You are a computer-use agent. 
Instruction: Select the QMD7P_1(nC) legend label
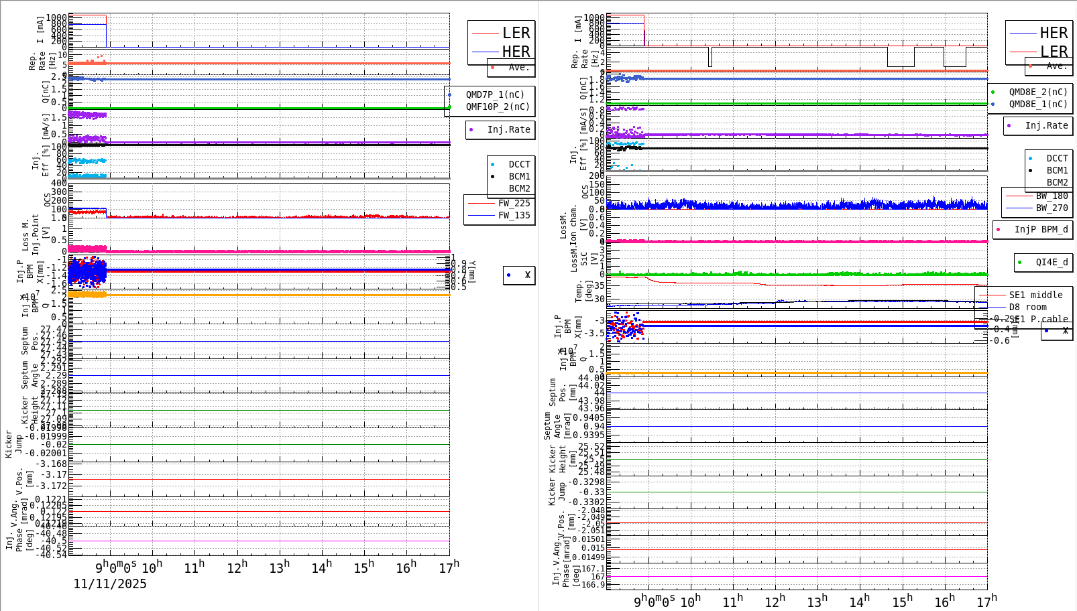(495, 94)
